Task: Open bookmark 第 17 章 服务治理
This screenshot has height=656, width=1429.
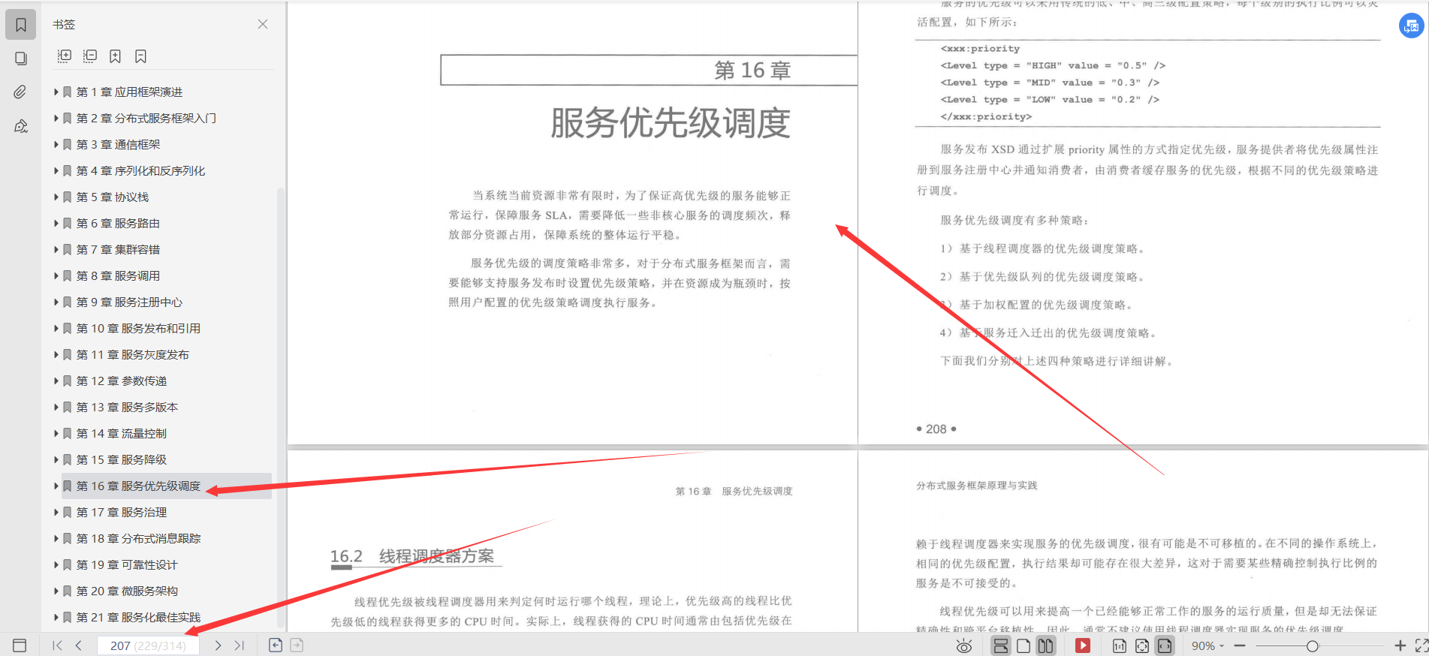Action: click(122, 512)
